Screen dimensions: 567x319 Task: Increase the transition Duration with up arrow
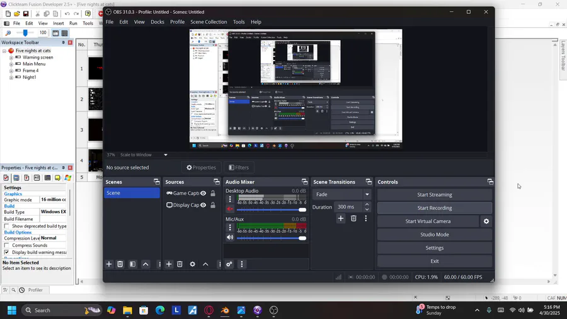[367, 205]
